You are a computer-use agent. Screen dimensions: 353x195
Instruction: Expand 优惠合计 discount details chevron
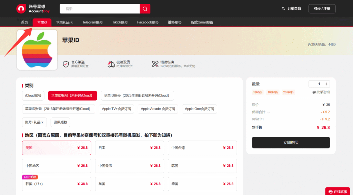point(269,112)
